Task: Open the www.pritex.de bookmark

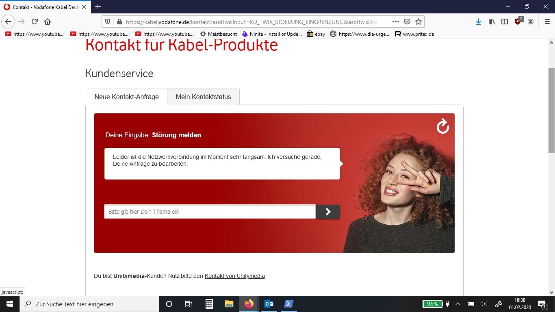Action: (x=414, y=34)
